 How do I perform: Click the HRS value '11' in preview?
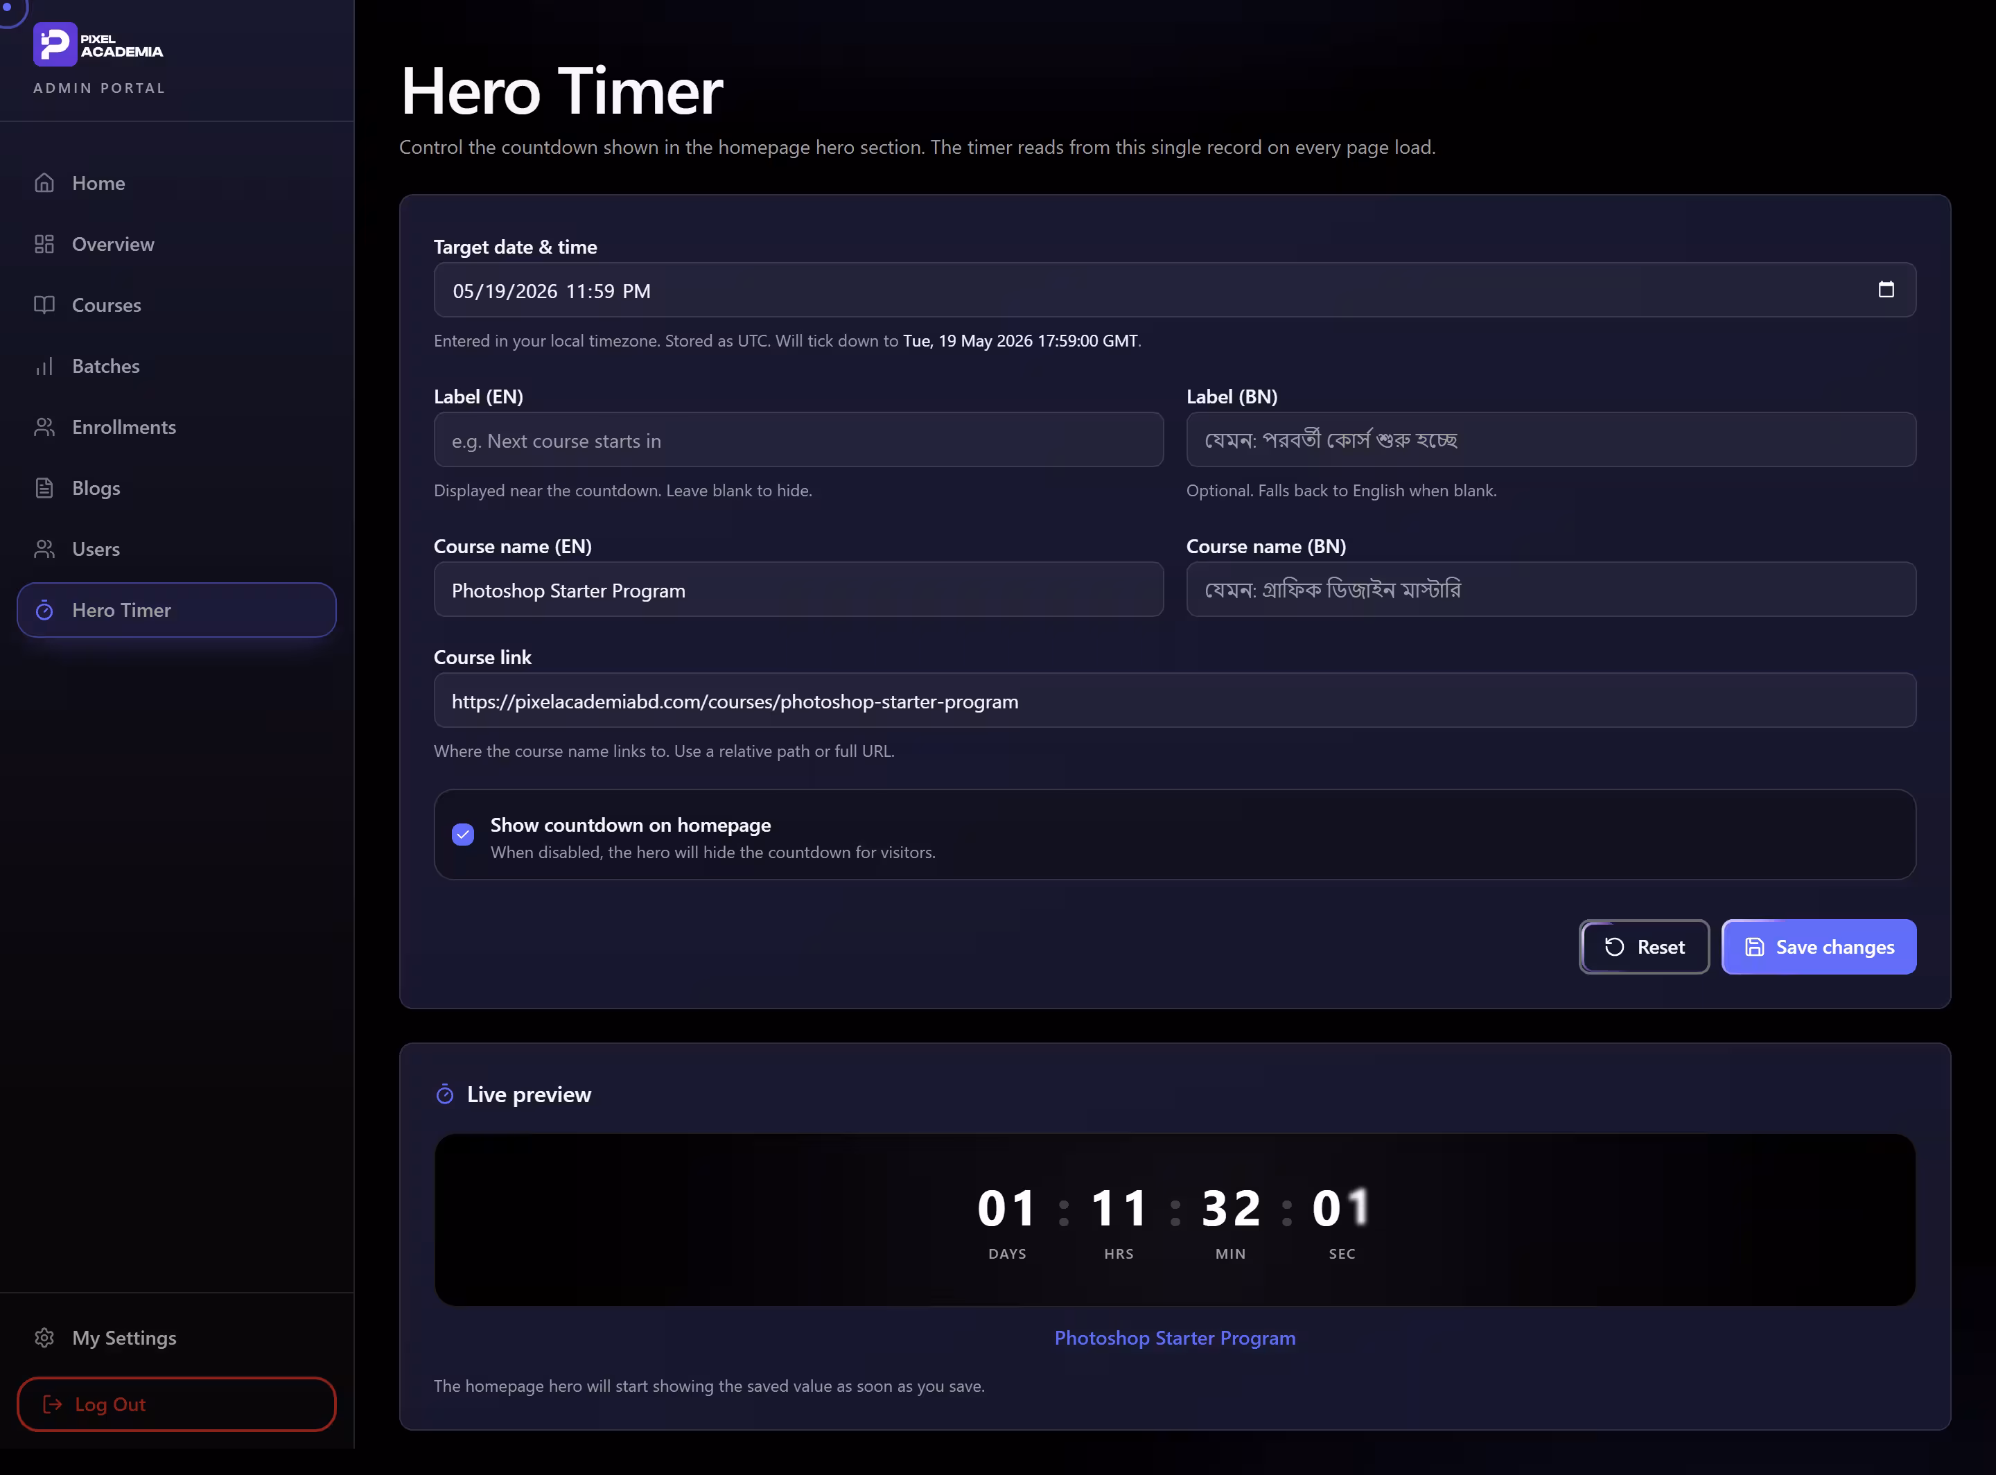[x=1119, y=1208]
